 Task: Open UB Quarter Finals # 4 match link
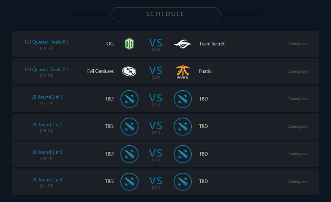[x=47, y=70]
